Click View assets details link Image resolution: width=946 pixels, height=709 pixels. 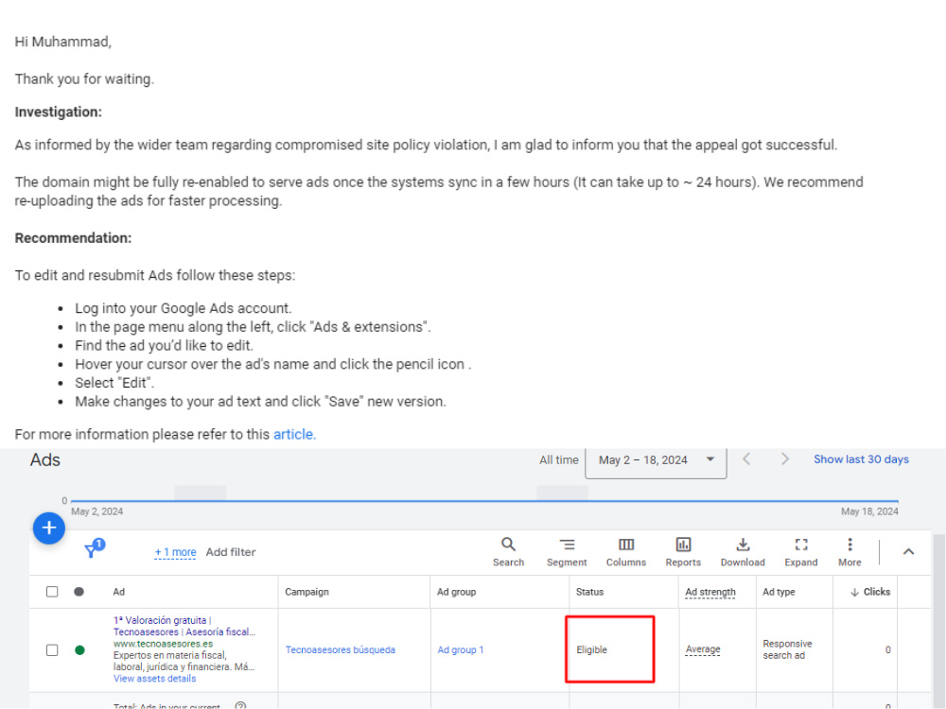tap(154, 678)
